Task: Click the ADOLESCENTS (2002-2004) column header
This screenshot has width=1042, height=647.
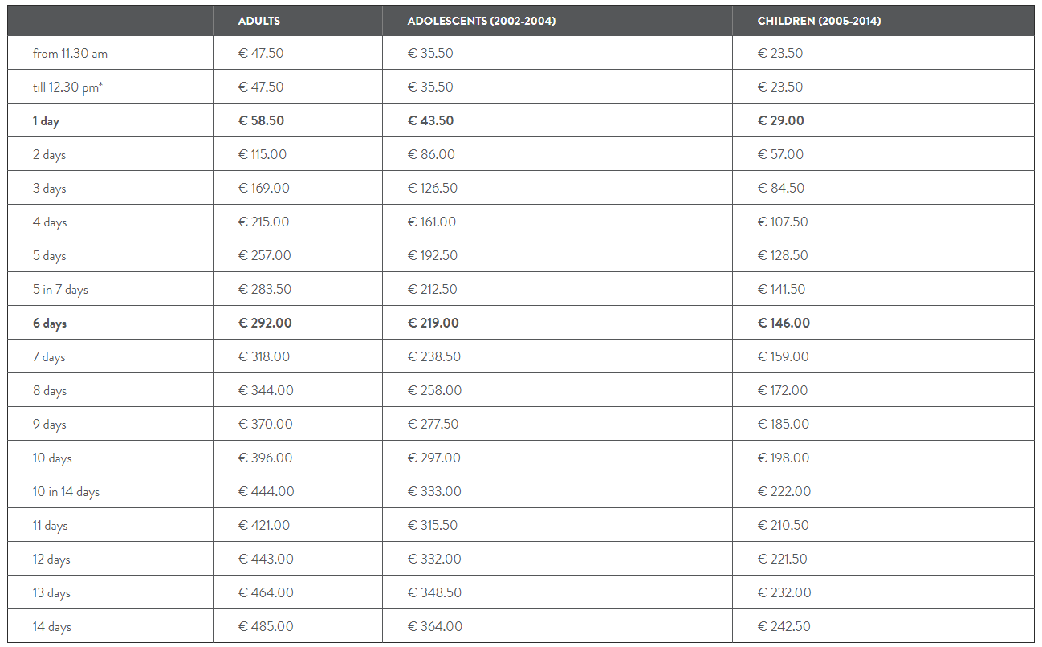Action: 482,21
